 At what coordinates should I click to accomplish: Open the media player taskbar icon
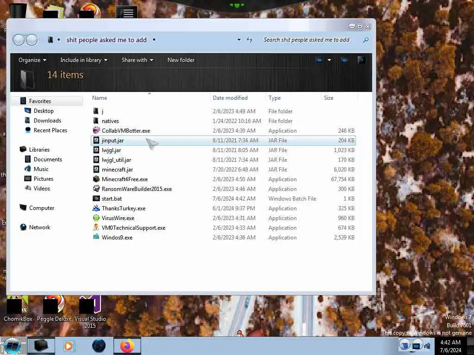(x=69, y=346)
